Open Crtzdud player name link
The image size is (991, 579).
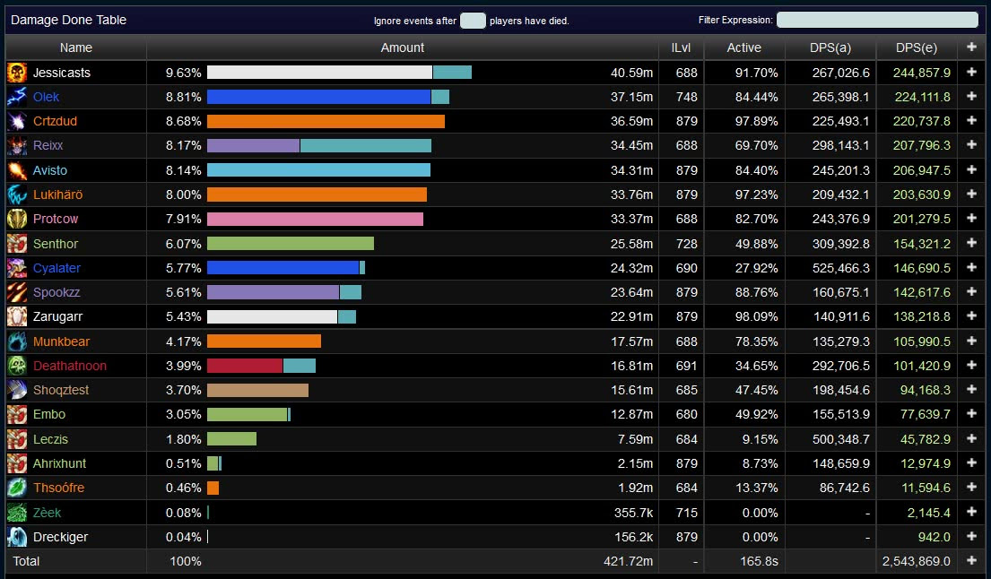click(x=55, y=121)
